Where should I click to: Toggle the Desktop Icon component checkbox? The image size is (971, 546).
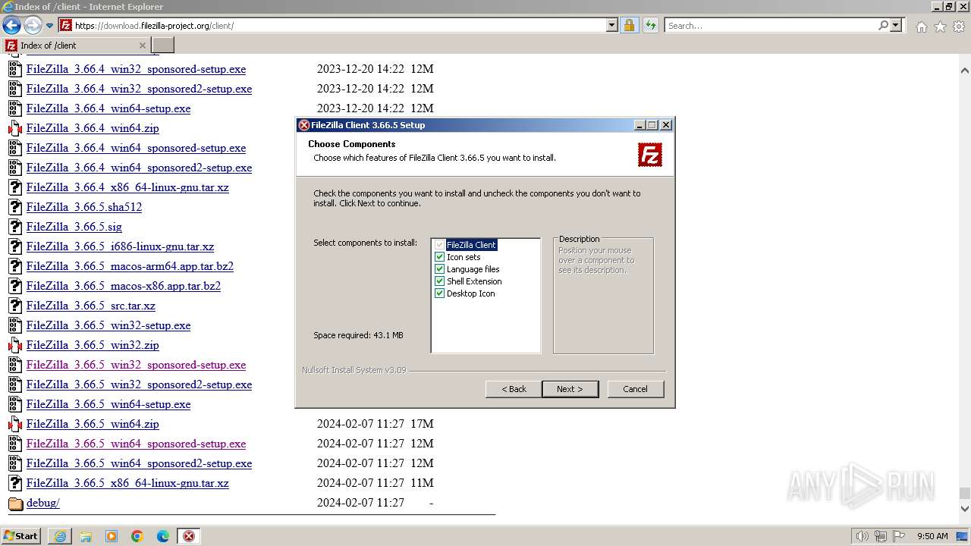(x=439, y=293)
